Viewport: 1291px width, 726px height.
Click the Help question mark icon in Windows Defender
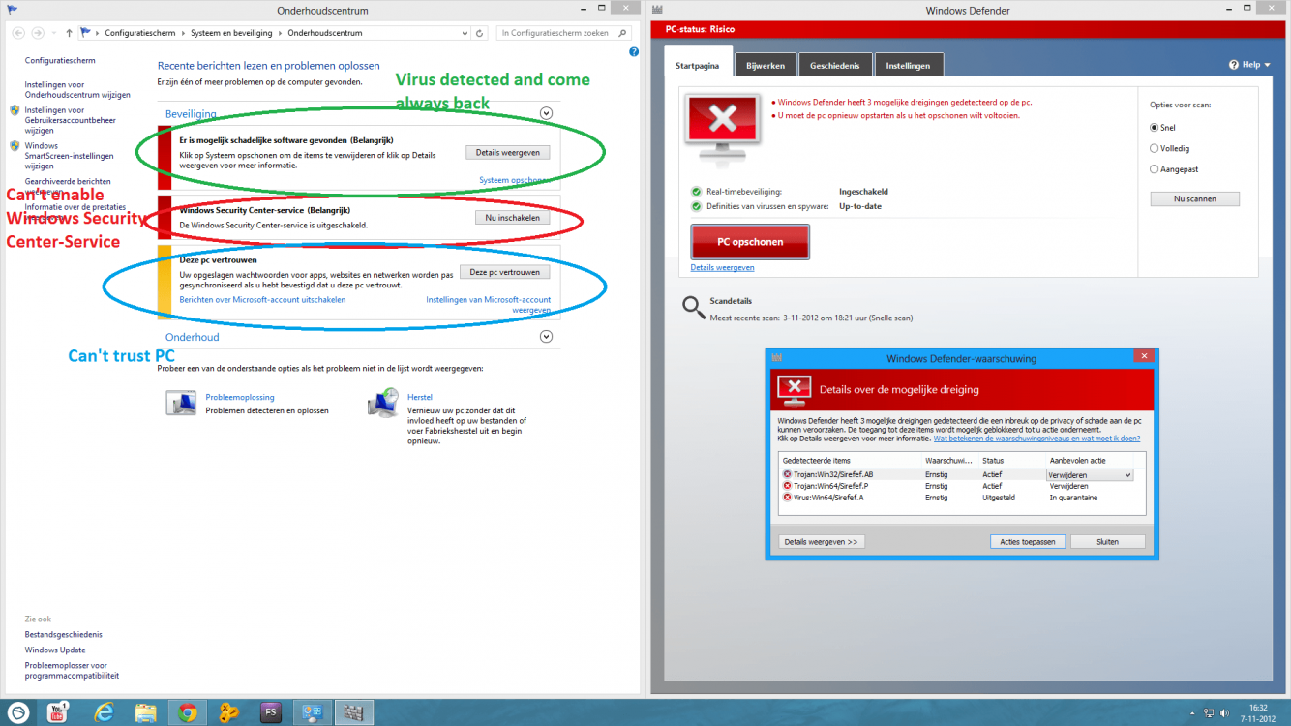coord(1234,65)
